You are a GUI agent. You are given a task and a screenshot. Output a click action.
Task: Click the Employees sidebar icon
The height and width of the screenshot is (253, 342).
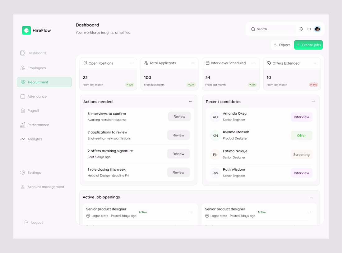[x=23, y=68]
